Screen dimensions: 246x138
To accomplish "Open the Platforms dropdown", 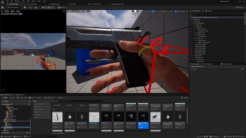I will pyautogui.click(x=62, y=8).
